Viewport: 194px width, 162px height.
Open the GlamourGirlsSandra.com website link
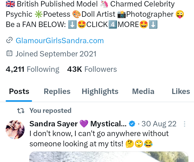click(x=60, y=41)
